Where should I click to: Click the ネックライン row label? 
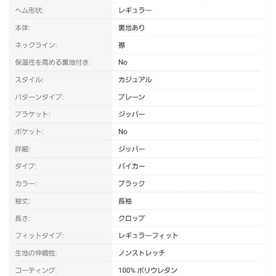36,45
